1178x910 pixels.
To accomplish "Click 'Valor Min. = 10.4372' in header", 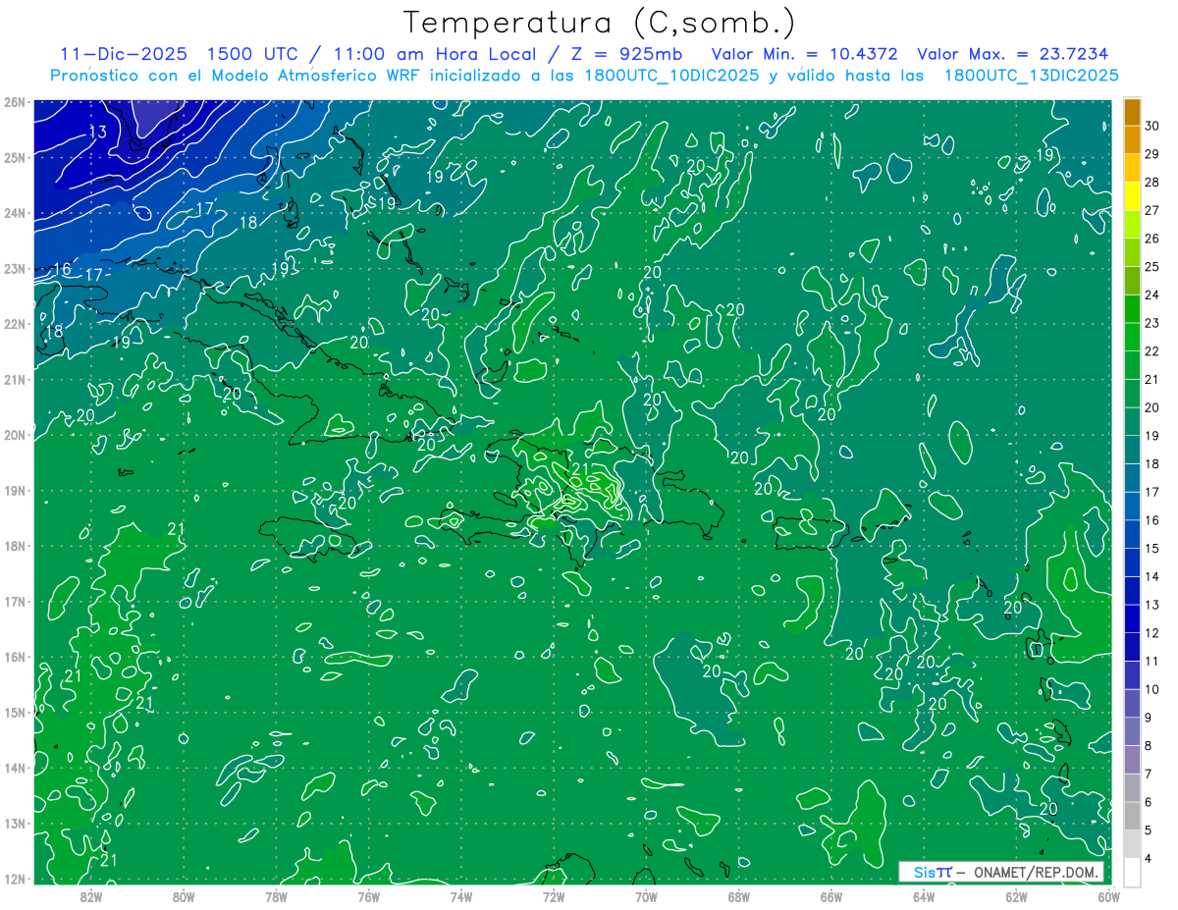I will pyautogui.click(x=804, y=54).
